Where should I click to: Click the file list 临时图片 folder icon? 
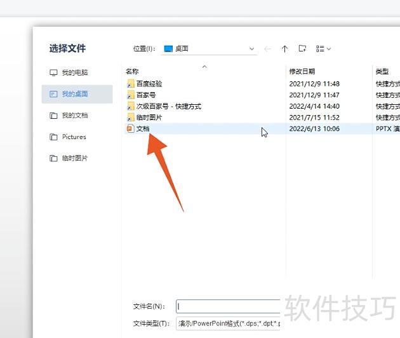[x=130, y=118]
